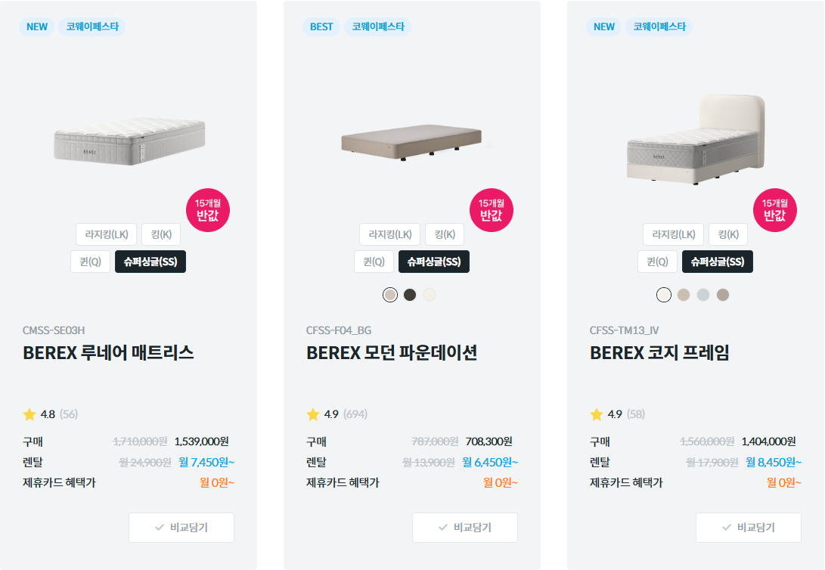Select 슈퍼싱글(SS) size on the 코지 프레임 card
825x570 pixels.
719,261
